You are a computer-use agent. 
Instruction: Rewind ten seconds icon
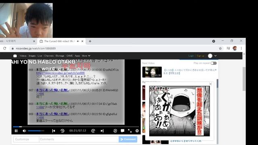pos(62,131)
